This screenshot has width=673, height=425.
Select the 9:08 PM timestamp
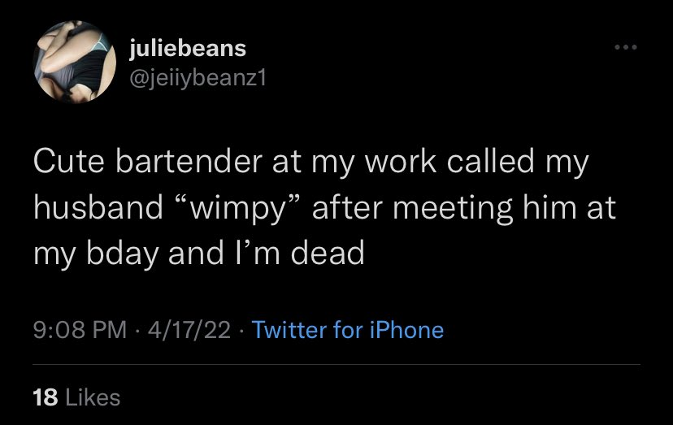coord(80,330)
